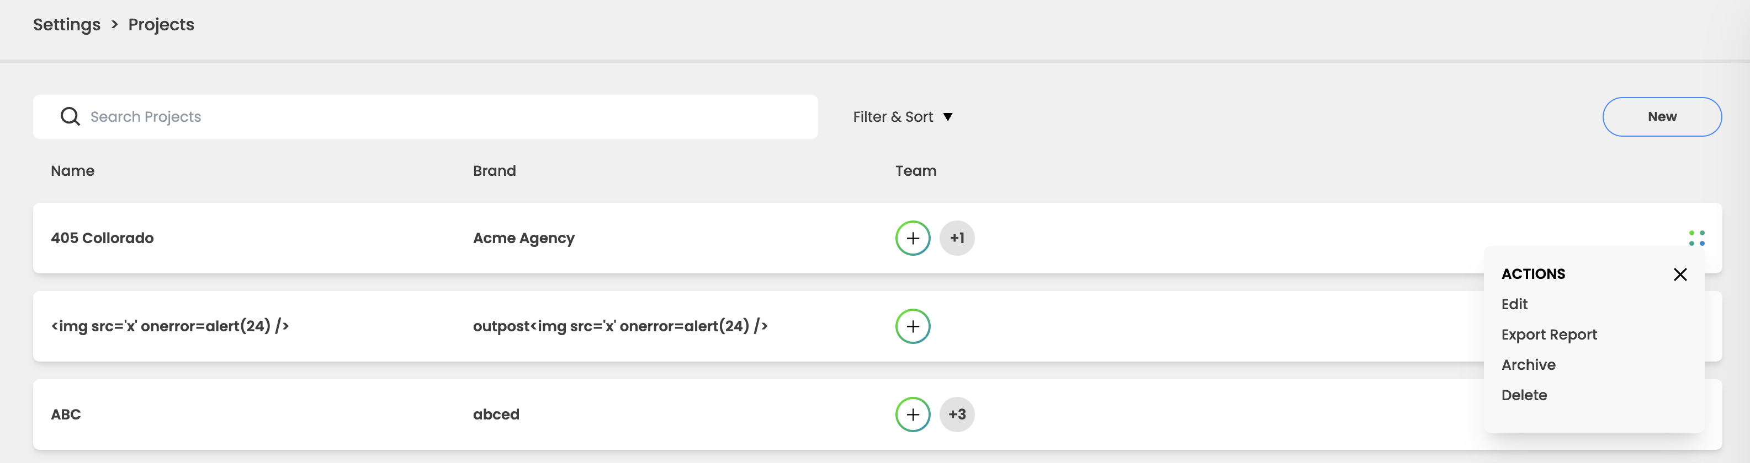The width and height of the screenshot is (1750, 463).
Task: Close the Actions popup with X
Action: coord(1680,274)
